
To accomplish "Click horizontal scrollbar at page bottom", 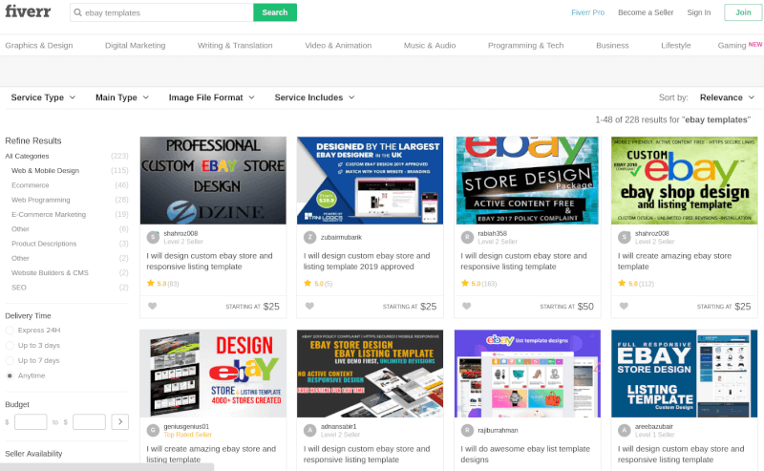I will (x=107, y=467).
